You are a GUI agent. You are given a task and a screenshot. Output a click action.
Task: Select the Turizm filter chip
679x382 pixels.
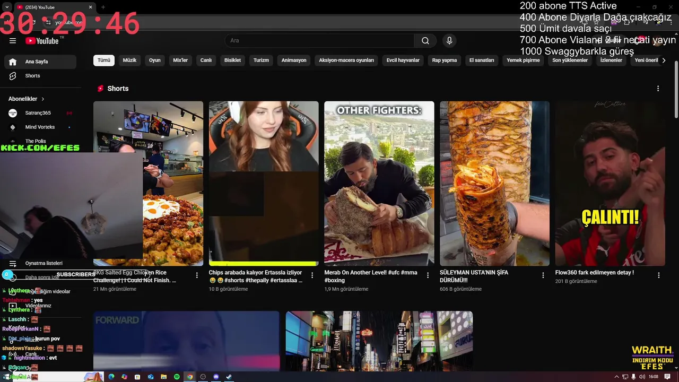coord(261,60)
